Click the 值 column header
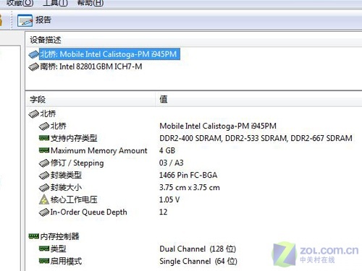The width and height of the screenshot is (362, 271). click(164, 99)
